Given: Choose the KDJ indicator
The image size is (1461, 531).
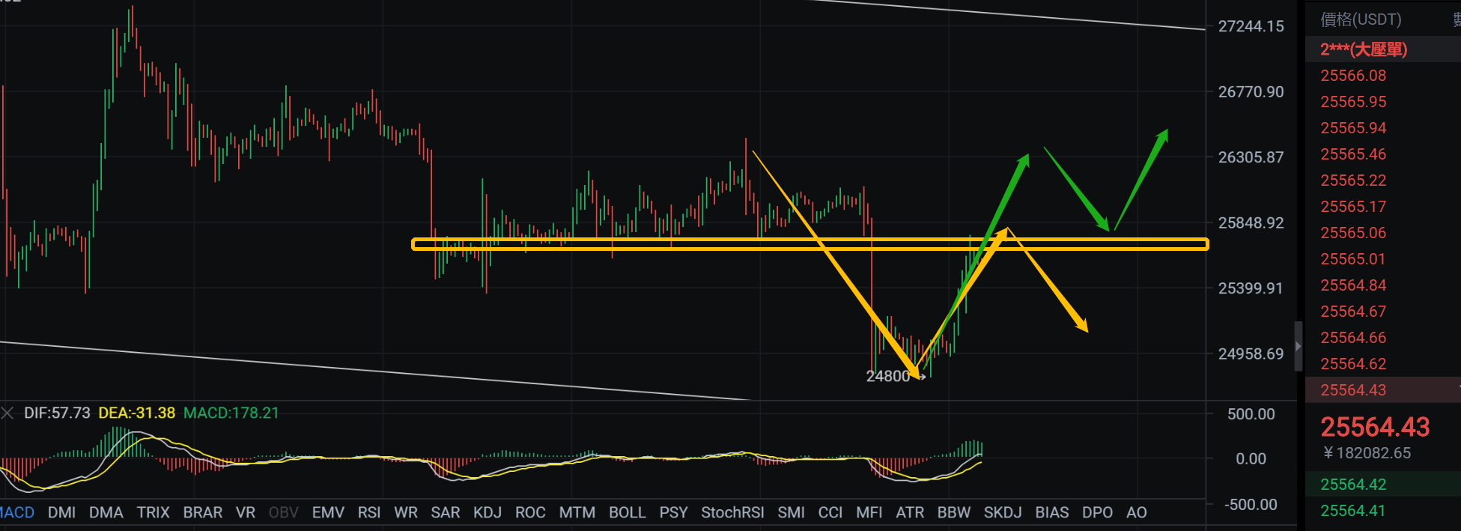Looking at the screenshot, I should [487, 512].
